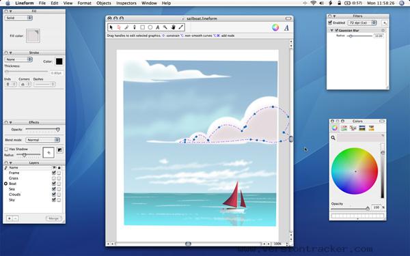Collapse the Stroke panel triangle
Screen dimensions: 410x256
point(11,53)
